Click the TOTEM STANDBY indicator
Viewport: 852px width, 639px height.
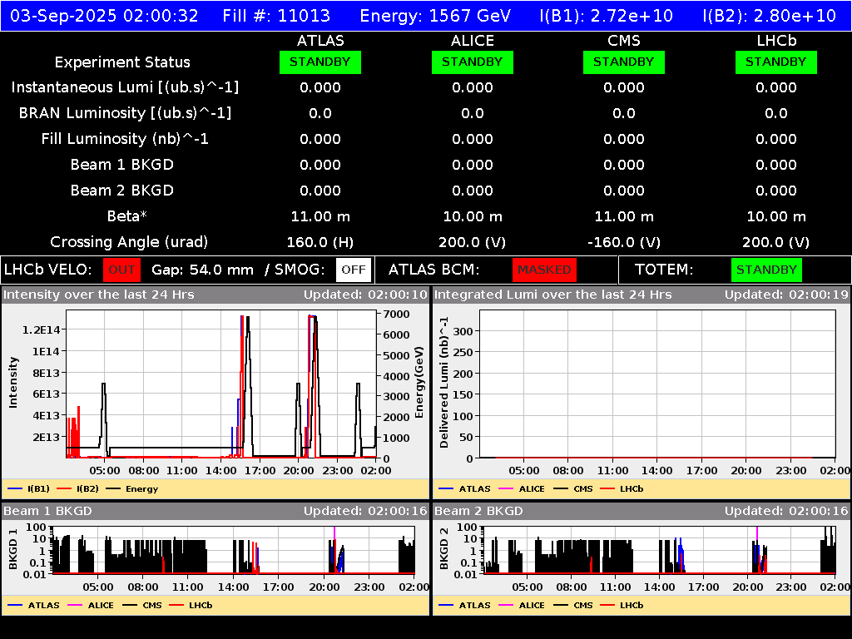766,270
